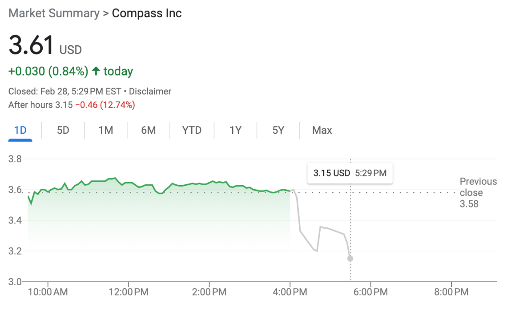This screenshot has height=311, width=507.
Task: Click the Compass Inc breadcrumb title
Action: pyautogui.click(x=147, y=13)
